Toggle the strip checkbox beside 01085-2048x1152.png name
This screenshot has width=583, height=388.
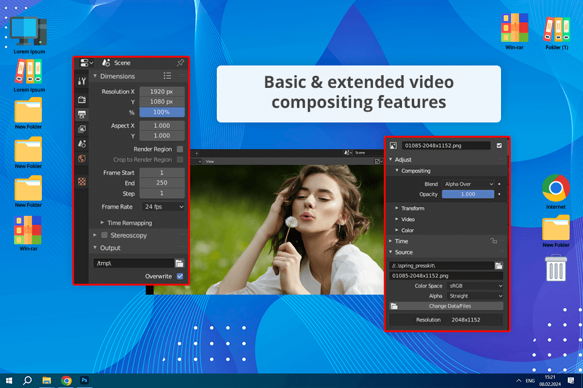click(x=499, y=145)
